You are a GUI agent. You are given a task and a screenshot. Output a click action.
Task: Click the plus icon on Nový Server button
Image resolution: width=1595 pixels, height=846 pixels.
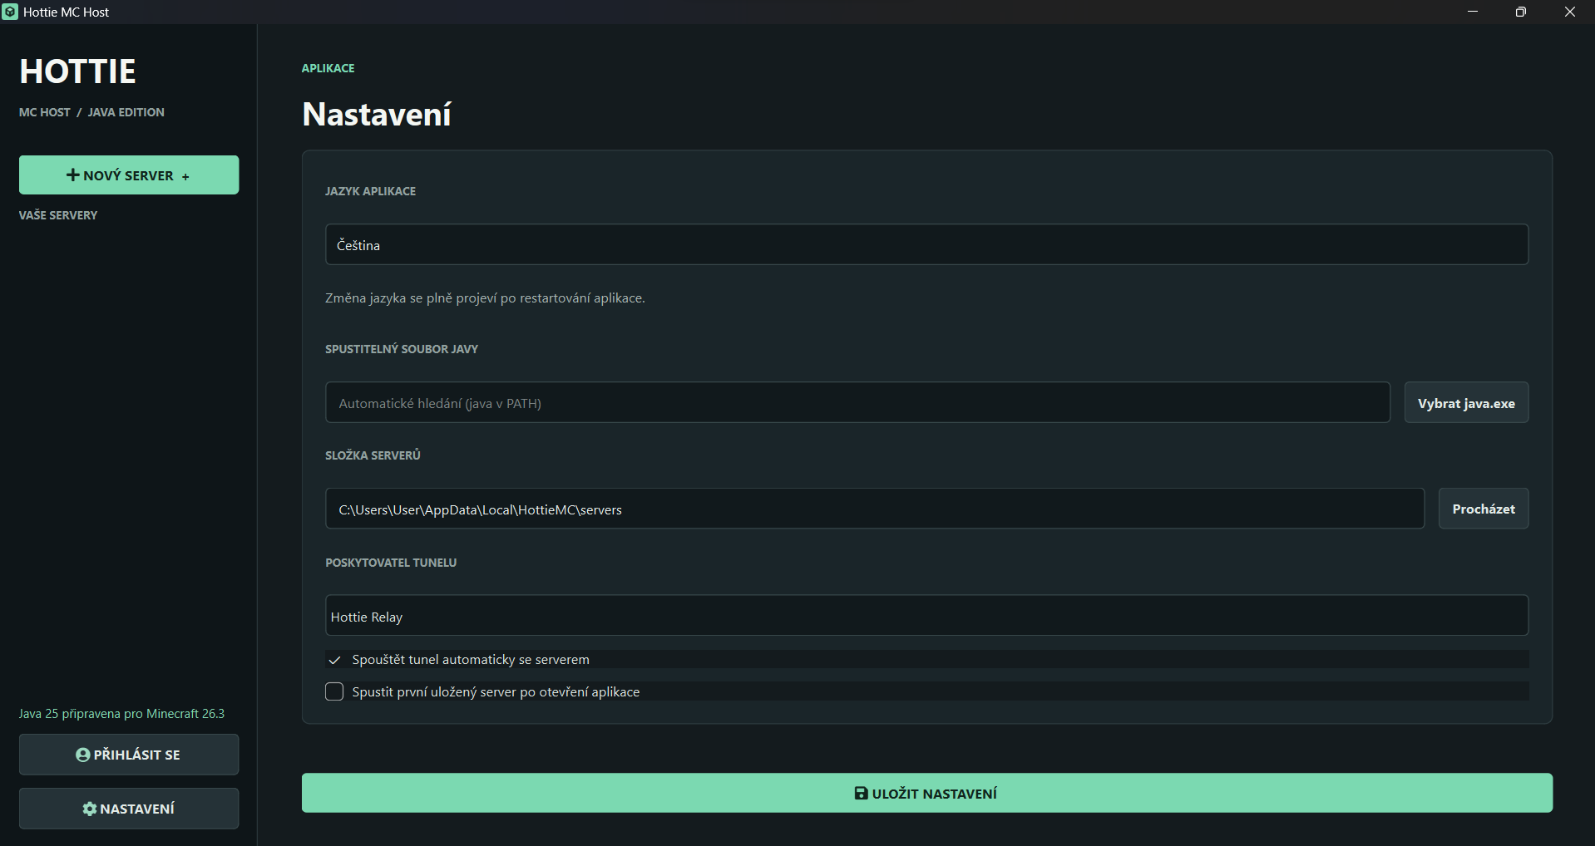coord(73,175)
